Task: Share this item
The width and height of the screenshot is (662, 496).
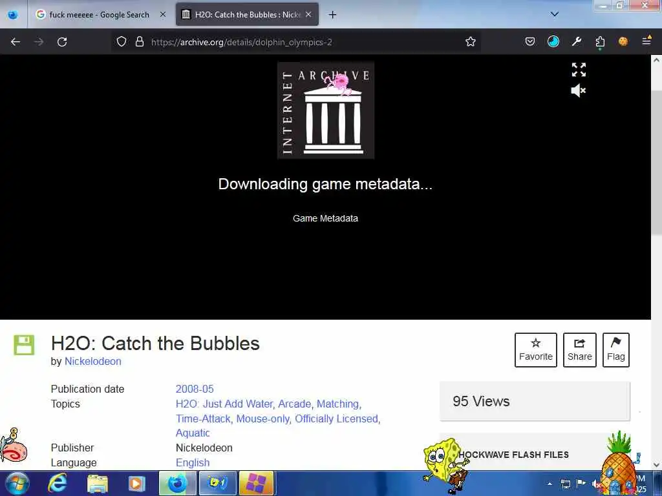Action: pyautogui.click(x=579, y=349)
